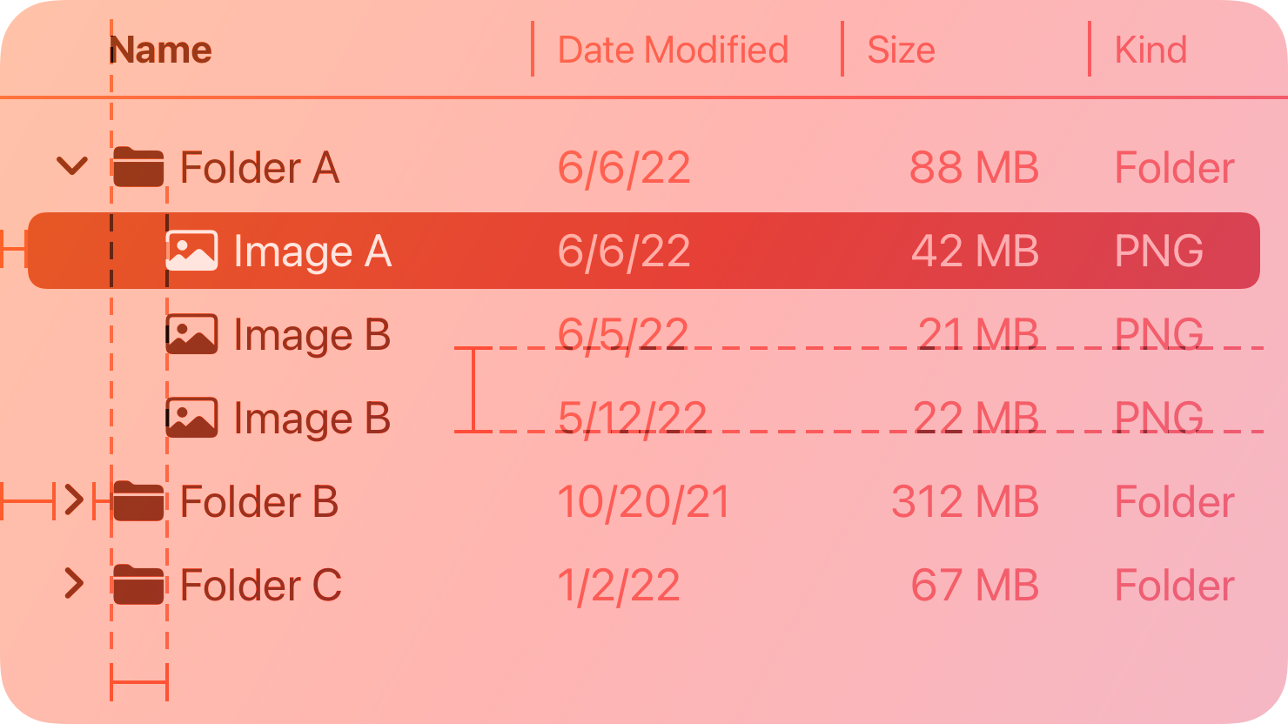This screenshot has width=1288, height=724.
Task: Sort items by the Size column
Action: 901,50
